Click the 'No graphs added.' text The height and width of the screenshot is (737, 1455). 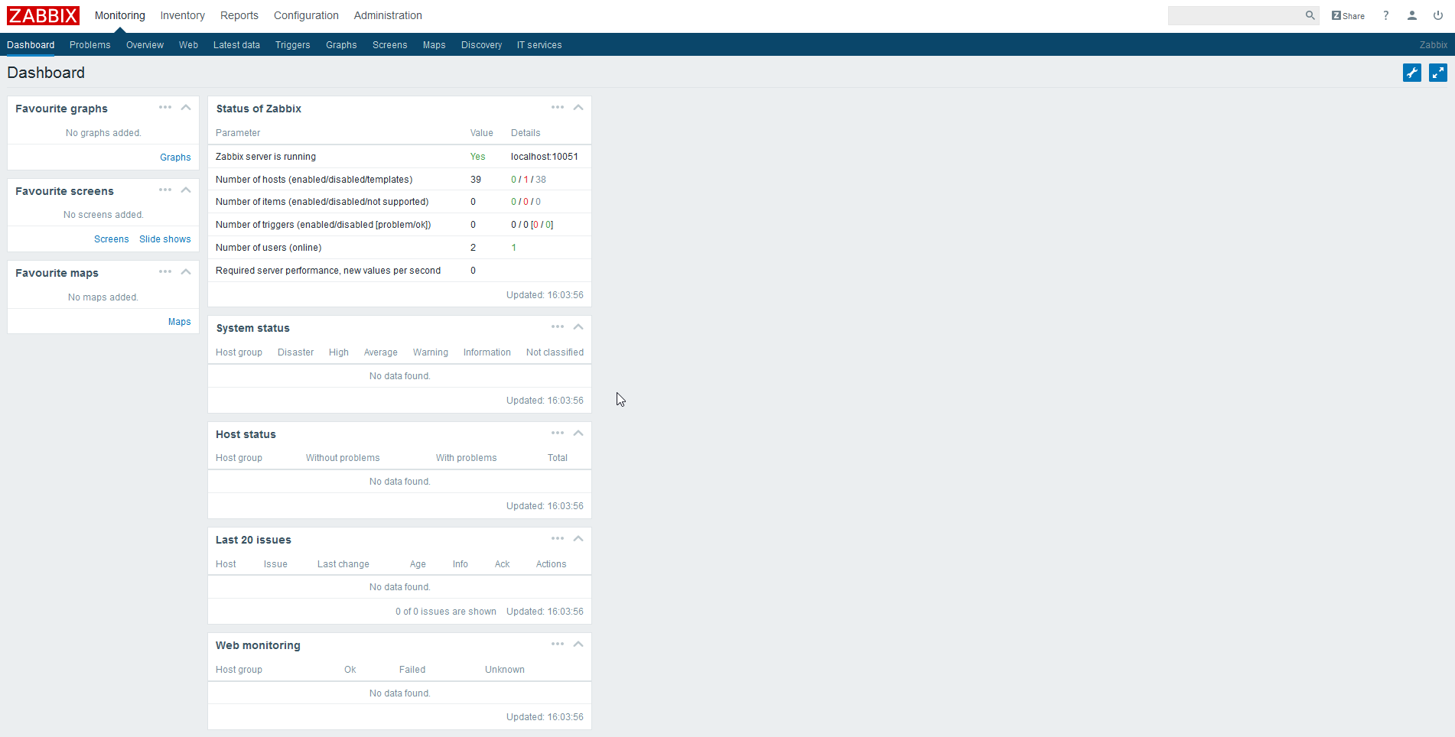[103, 133]
